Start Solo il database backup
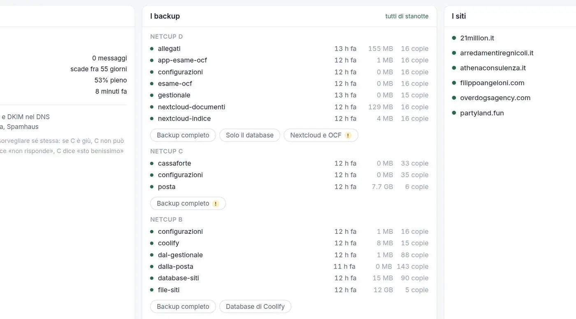 pos(250,135)
